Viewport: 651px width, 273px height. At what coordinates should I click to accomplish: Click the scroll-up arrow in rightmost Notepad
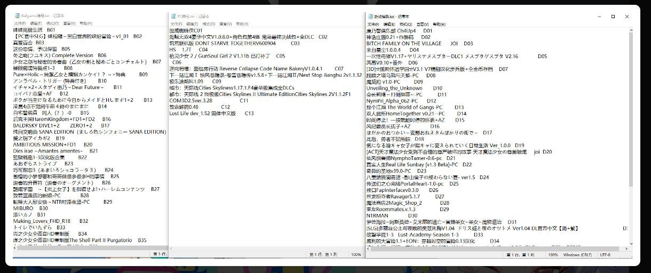coord(630,30)
